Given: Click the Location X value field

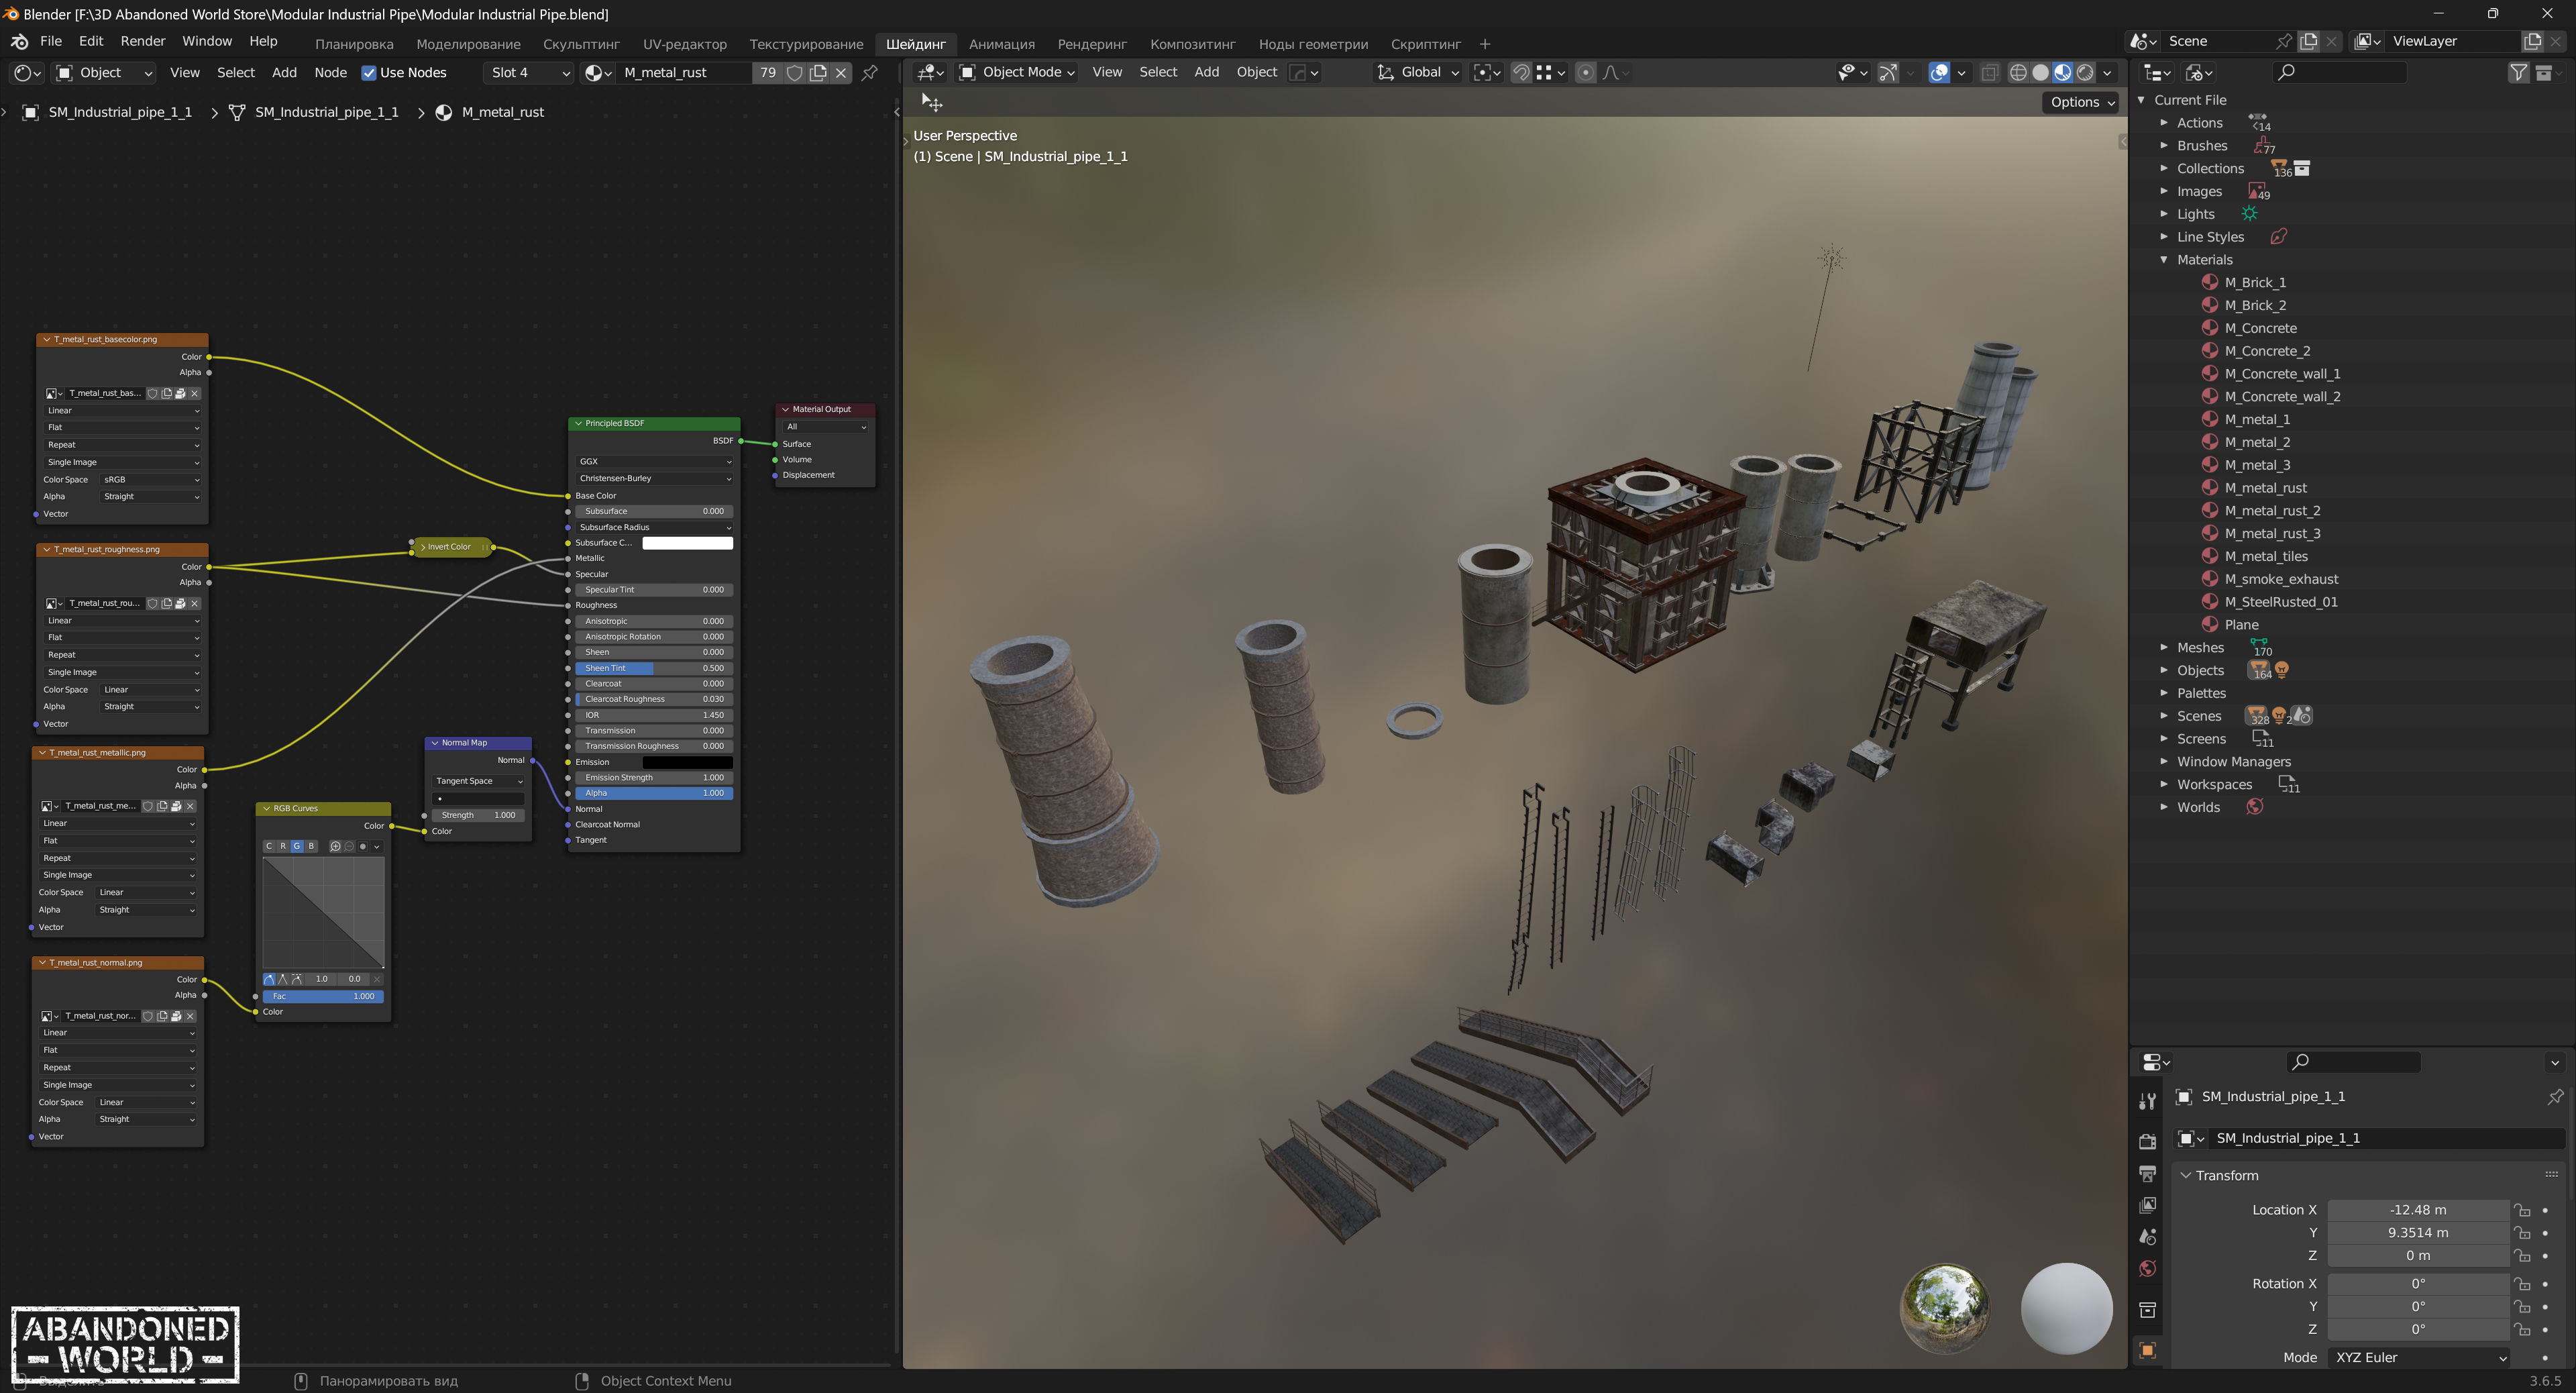Looking at the screenshot, I should [2418, 1210].
